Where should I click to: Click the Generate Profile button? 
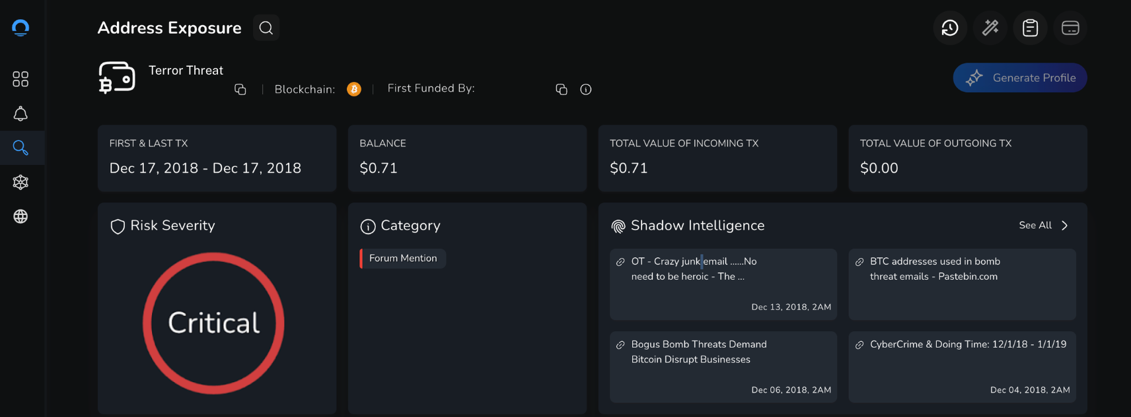coord(1019,78)
